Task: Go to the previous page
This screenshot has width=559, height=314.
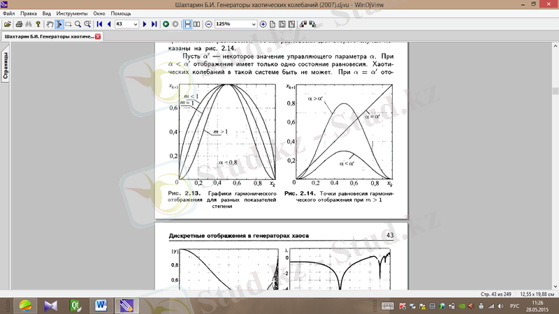Action: (109, 24)
